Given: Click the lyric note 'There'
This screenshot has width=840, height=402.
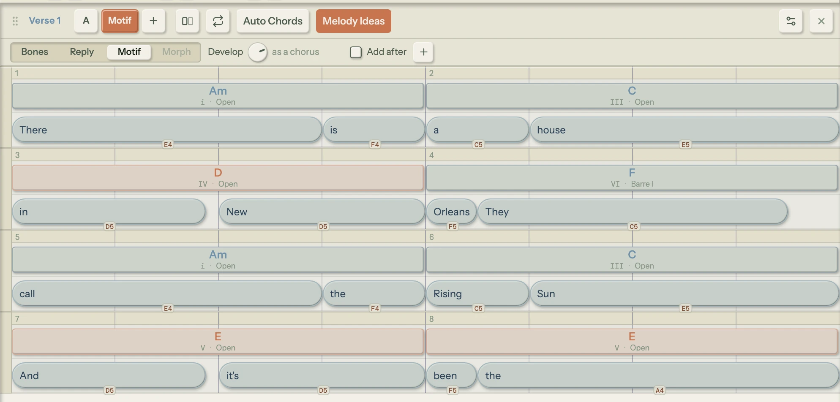Looking at the screenshot, I should point(167,130).
